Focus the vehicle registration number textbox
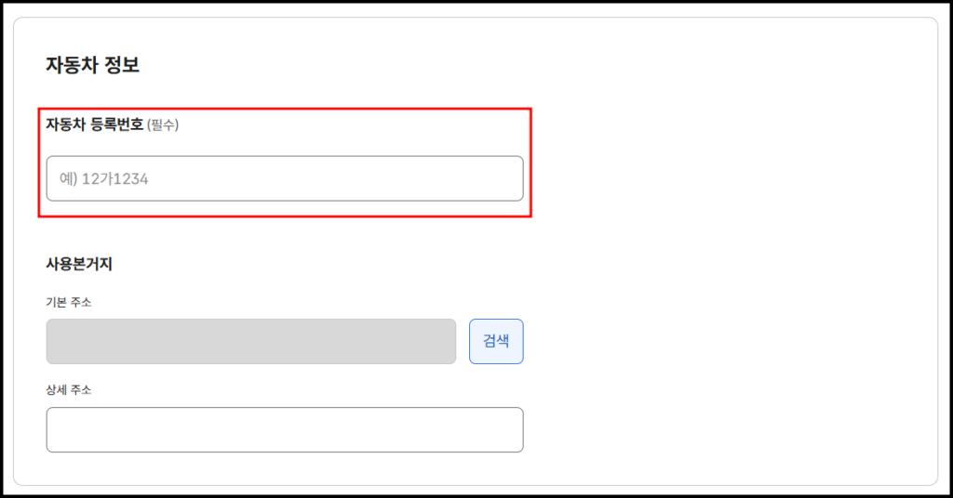Image resolution: width=953 pixels, height=498 pixels. 284,178
